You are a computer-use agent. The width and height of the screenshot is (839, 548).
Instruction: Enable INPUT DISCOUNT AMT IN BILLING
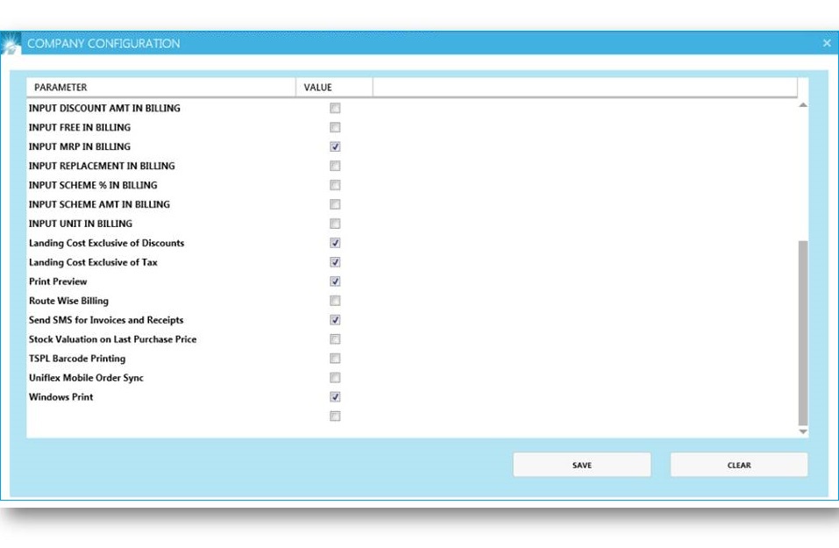click(x=333, y=108)
